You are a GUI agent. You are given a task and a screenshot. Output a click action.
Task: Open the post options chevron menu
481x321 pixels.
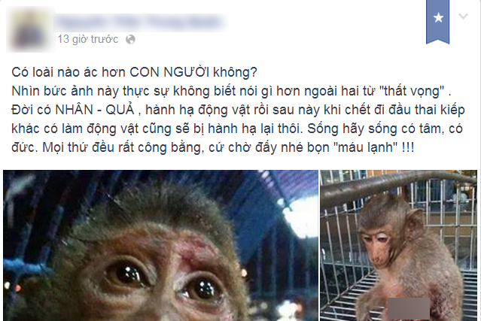click(463, 17)
